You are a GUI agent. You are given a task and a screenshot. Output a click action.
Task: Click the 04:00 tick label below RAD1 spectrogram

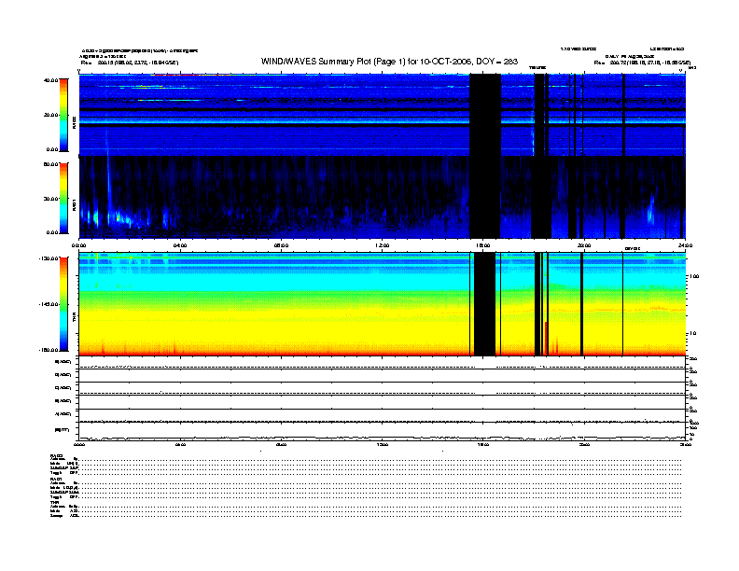tap(180, 245)
